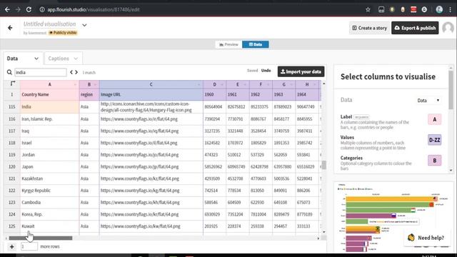
Task: Switch to the Data tab
Action: click(x=256, y=44)
